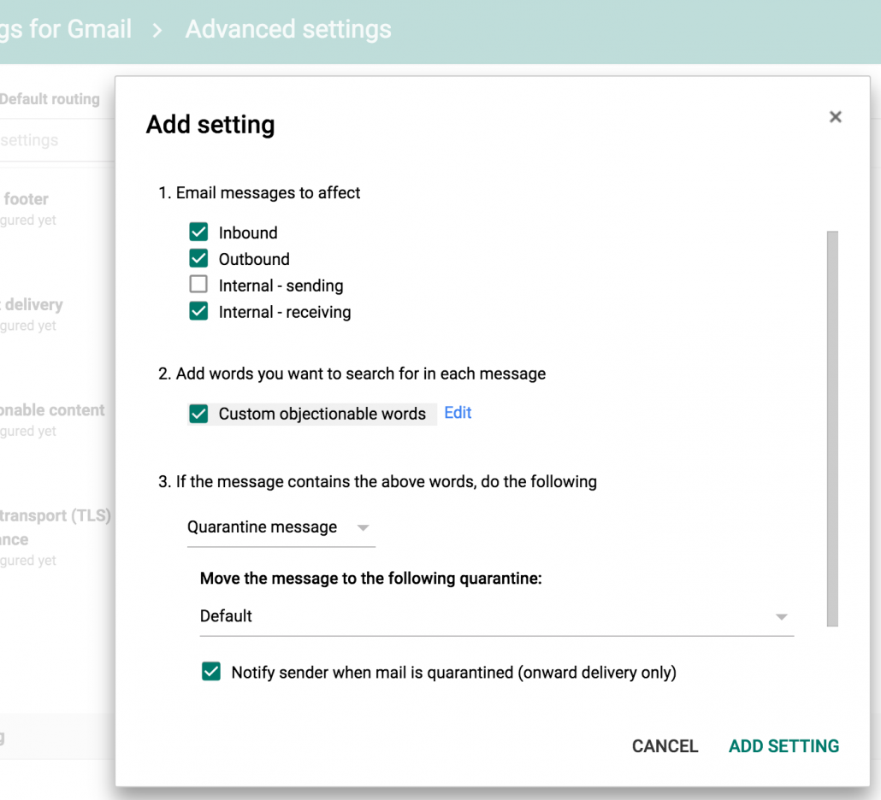Cancel the new setting

665,746
